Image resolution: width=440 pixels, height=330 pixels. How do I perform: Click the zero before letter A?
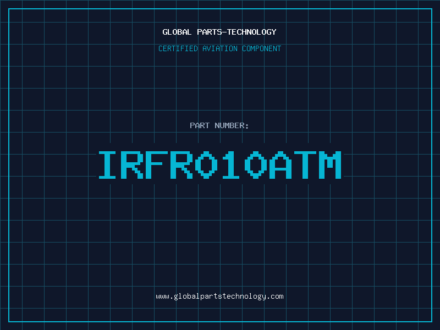(x=256, y=165)
